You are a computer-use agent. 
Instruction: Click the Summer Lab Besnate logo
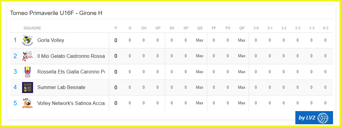(27, 88)
